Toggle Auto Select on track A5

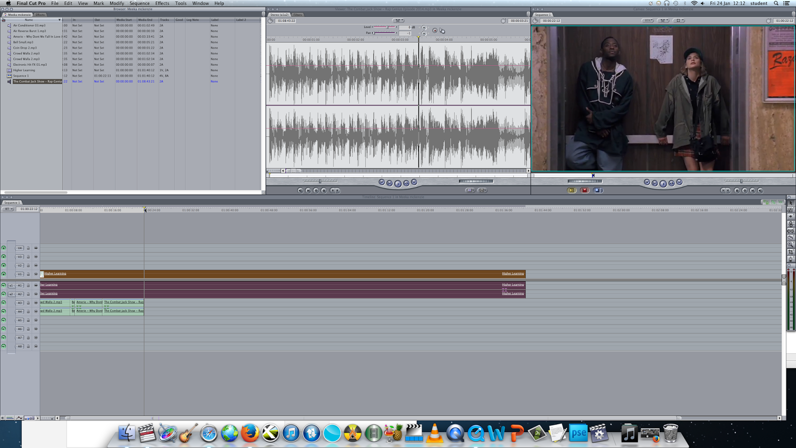pyautogui.click(x=36, y=320)
